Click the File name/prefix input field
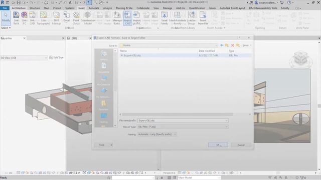This screenshot has height=180, width=321. tap(181, 120)
